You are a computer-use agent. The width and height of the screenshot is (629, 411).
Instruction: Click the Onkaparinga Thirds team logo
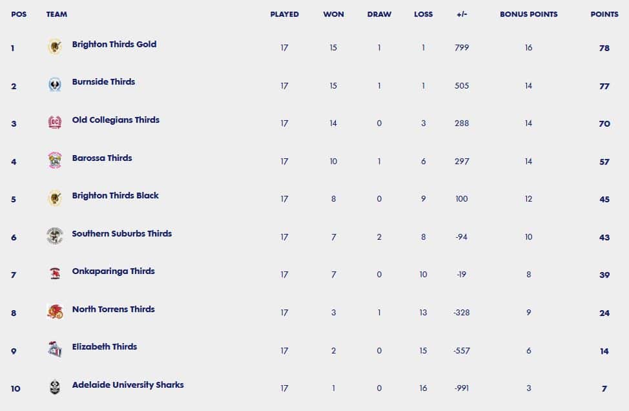point(55,273)
